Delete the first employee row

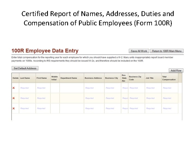pos(14,88)
